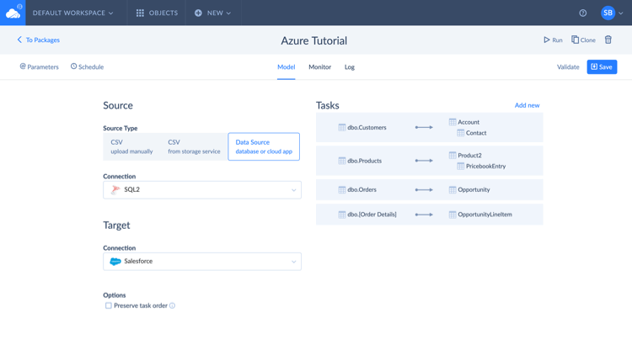
Task: Add new task link
Action: point(527,105)
